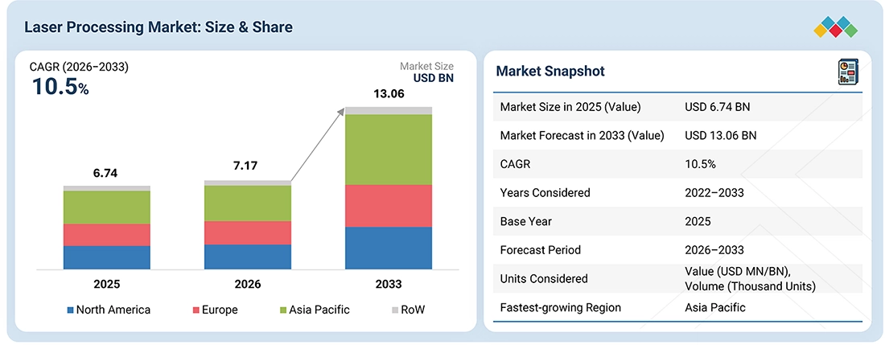Click the 'USD 13.06 BN' value
Screen dimensions: 885x345
tap(721, 135)
